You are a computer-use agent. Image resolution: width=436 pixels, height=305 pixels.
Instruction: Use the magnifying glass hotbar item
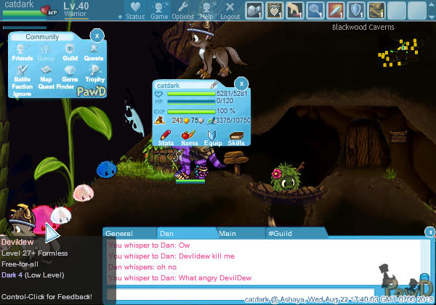pyautogui.click(x=315, y=11)
